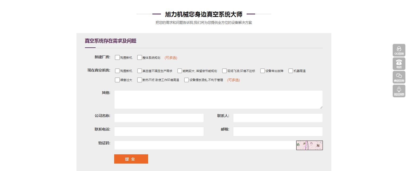Viewport: 407px width, 171px height.
Task: Click the orange 提交 submit button
Action: tap(131, 159)
